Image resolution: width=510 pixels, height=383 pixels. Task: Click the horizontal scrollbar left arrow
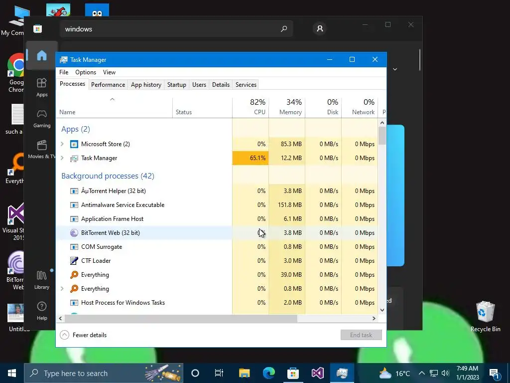tap(60, 319)
